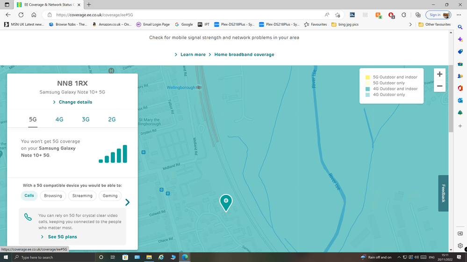Screen dimensions: 467x262
Task: Open the Edge settings ellipsis menu
Action: pyautogui.click(x=459, y=15)
